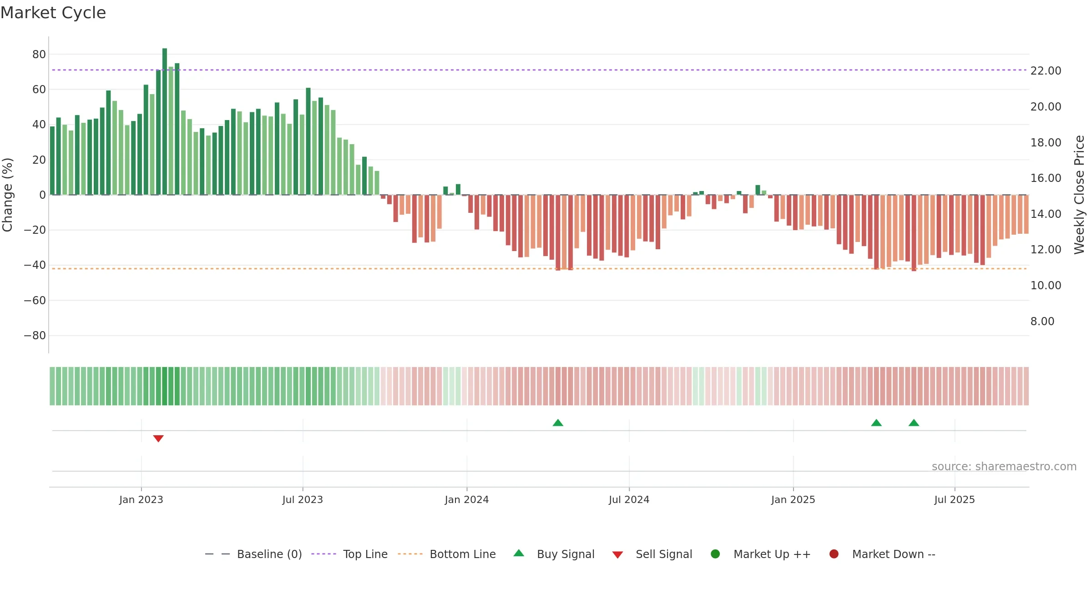The height and width of the screenshot is (614, 1092).
Task: Click the gray dashed Baseline sample in legend
Action: [217, 554]
